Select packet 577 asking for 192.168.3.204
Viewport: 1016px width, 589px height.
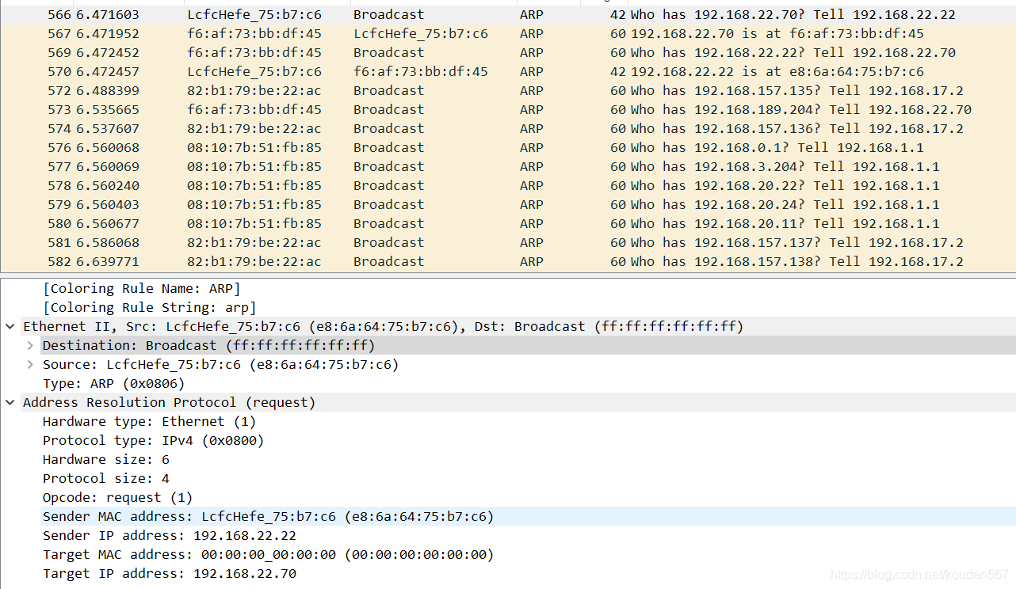pos(508,166)
